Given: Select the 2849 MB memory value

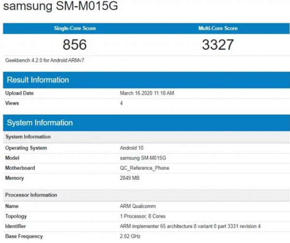Looking at the screenshot, I should pos(130,178).
